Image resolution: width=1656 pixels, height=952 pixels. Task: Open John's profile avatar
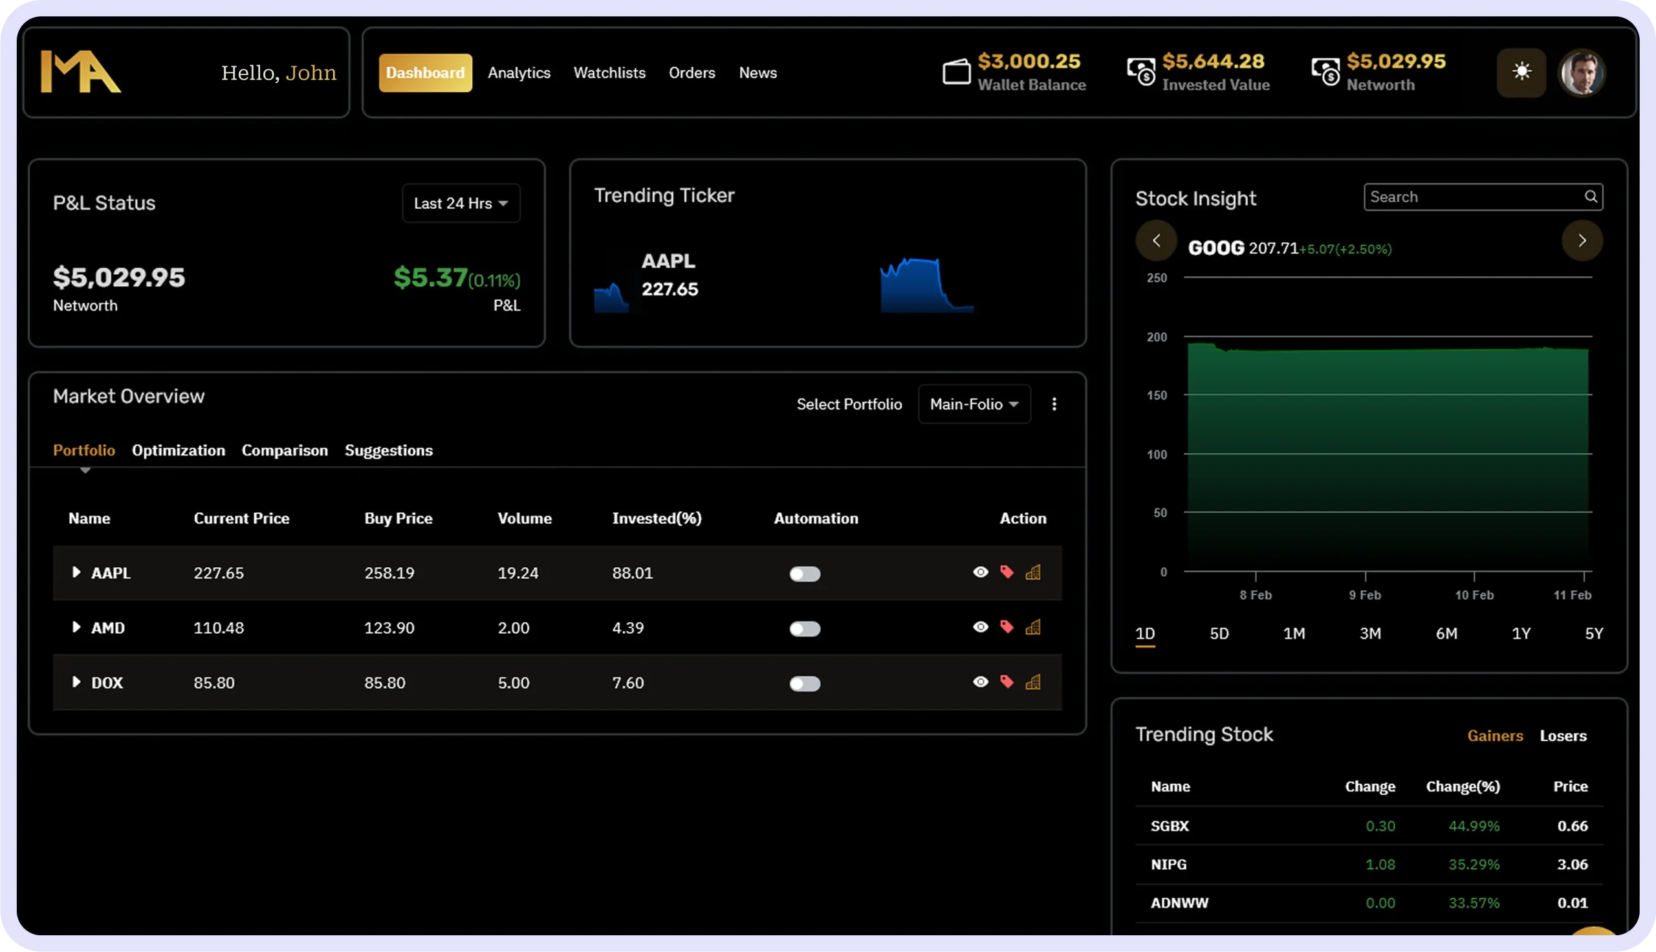1582,72
